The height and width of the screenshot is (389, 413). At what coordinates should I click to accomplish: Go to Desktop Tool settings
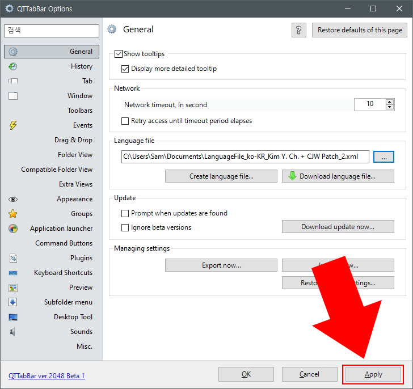click(52, 317)
